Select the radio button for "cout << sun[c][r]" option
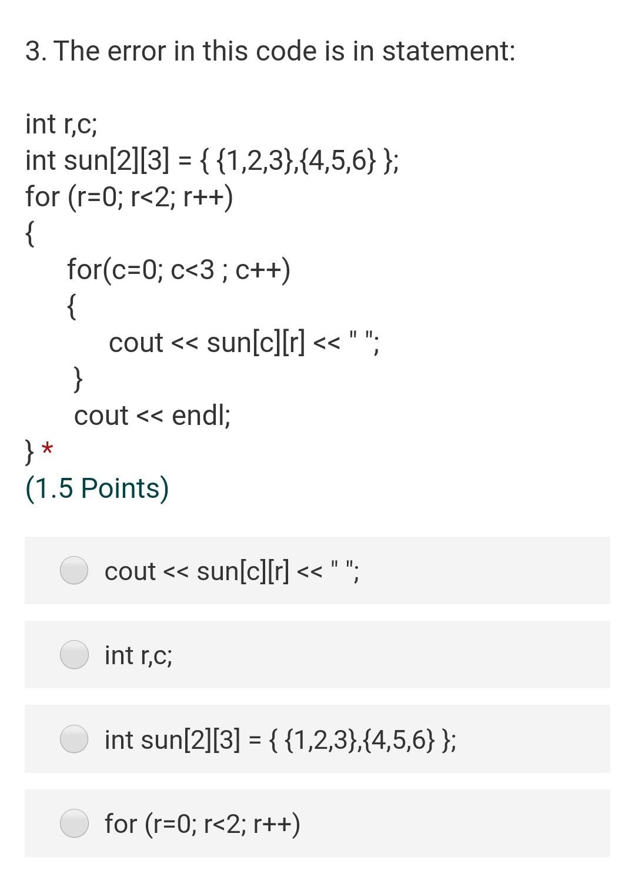The width and height of the screenshot is (635, 877). pyautogui.click(x=74, y=570)
